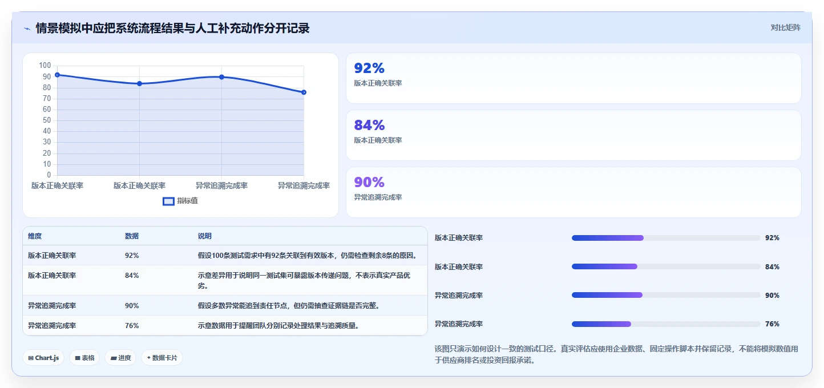Click the description starting 示意差异用于说明
The width and height of the screenshot is (824, 388).
pos(304,280)
